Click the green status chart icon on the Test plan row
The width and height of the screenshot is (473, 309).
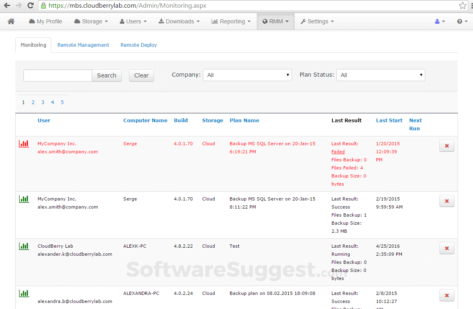pyautogui.click(x=24, y=246)
